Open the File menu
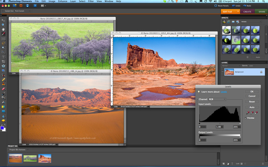 pyautogui.click(x=37, y=1)
